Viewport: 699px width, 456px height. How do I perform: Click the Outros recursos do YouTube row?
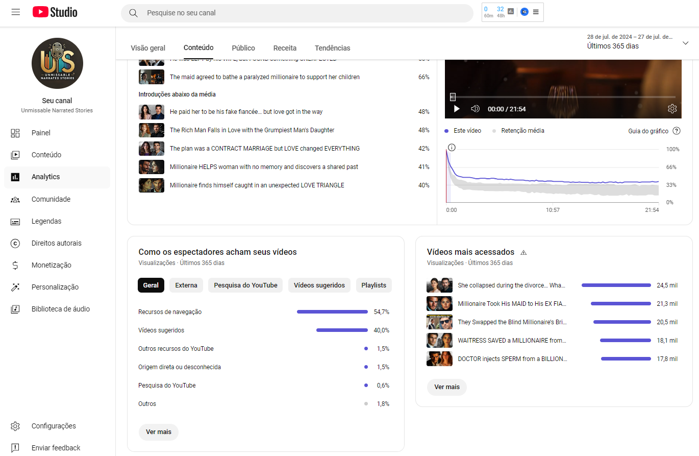264,349
